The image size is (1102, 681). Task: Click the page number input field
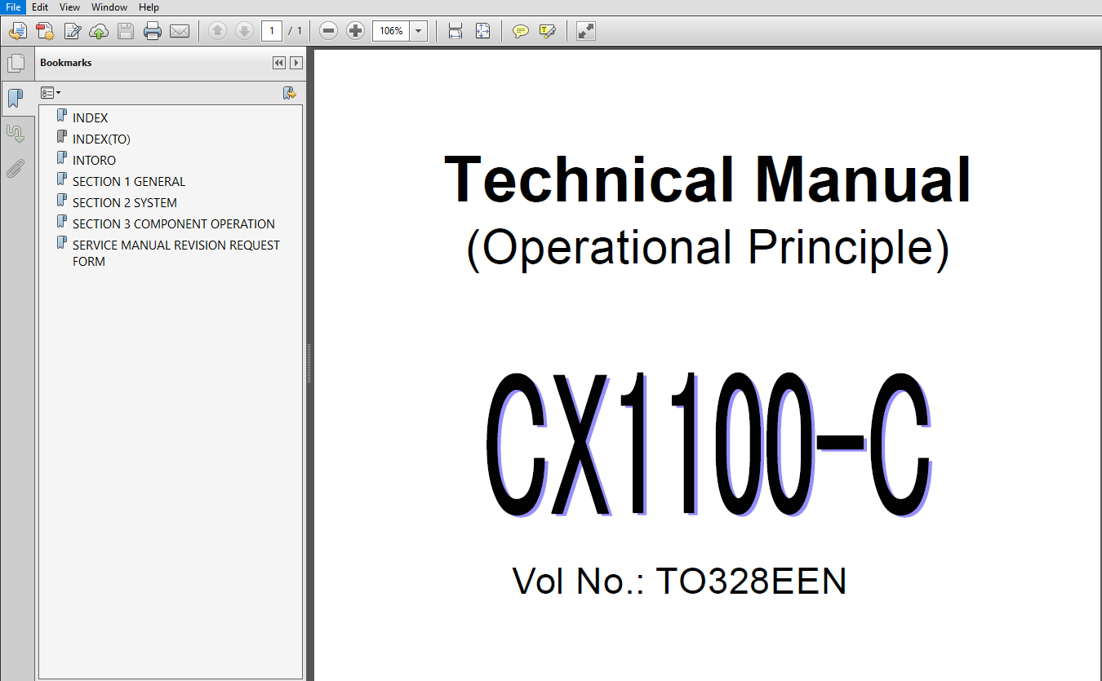(272, 31)
